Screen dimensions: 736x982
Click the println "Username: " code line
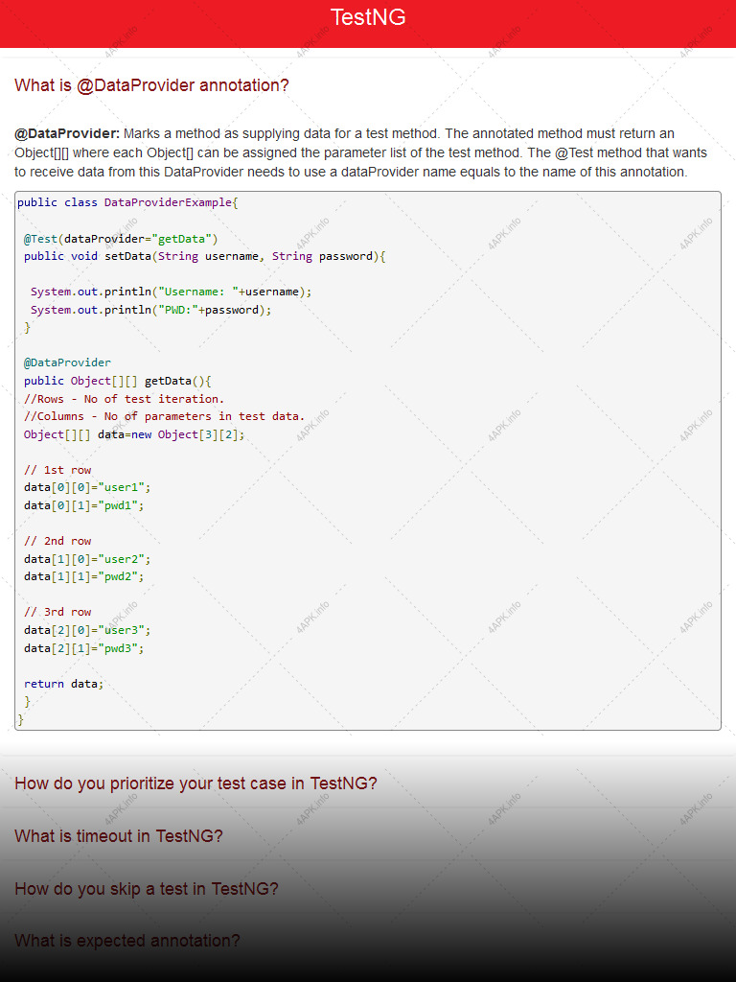171,292
